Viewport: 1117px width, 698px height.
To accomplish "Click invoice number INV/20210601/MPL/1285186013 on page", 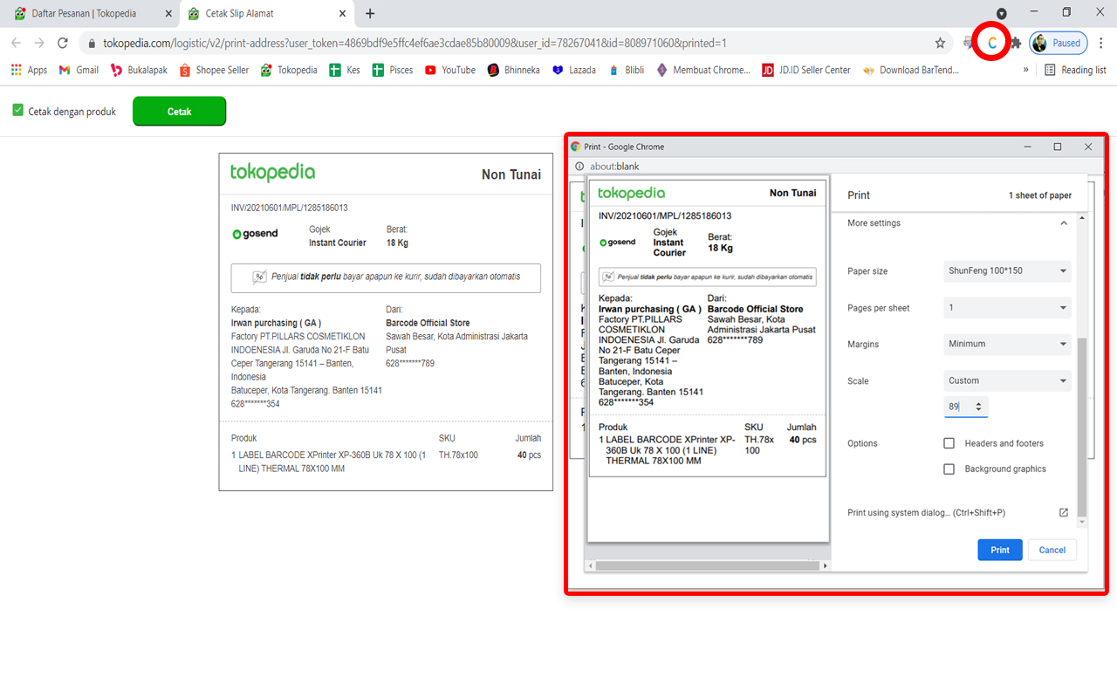I will tap(290, 208).
